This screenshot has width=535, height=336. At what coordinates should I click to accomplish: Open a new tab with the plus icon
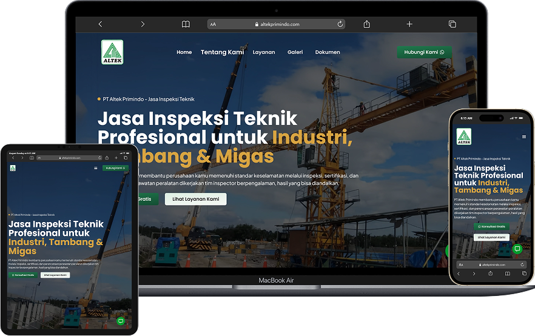409,24
